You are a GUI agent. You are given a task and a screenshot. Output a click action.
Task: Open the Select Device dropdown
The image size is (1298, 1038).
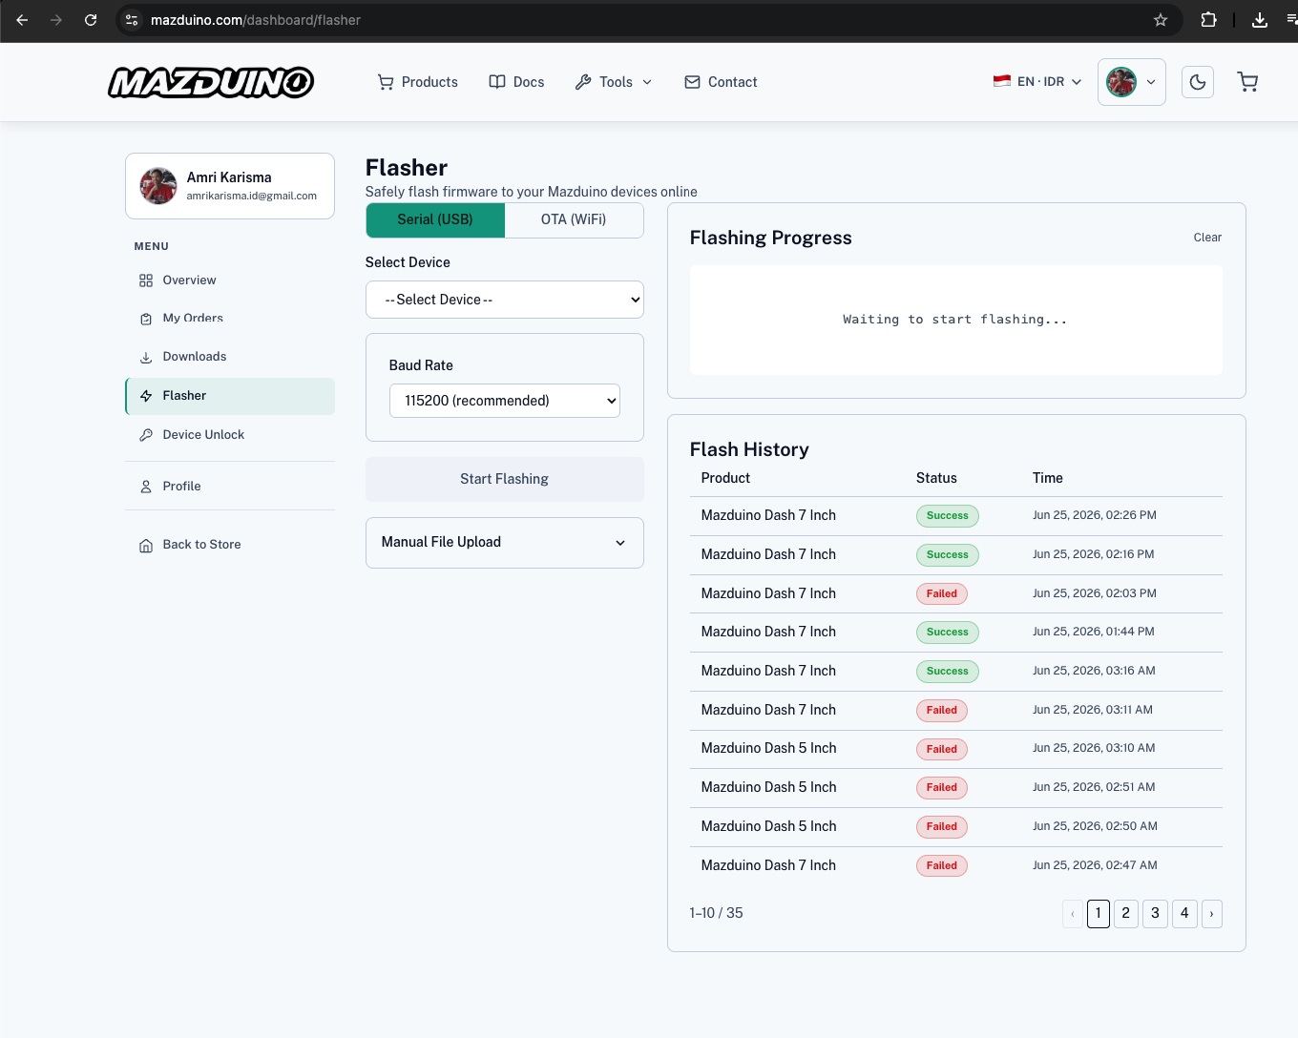(505, 300)
